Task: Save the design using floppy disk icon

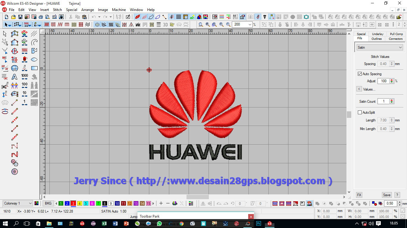Action: (x=20, y=17)
